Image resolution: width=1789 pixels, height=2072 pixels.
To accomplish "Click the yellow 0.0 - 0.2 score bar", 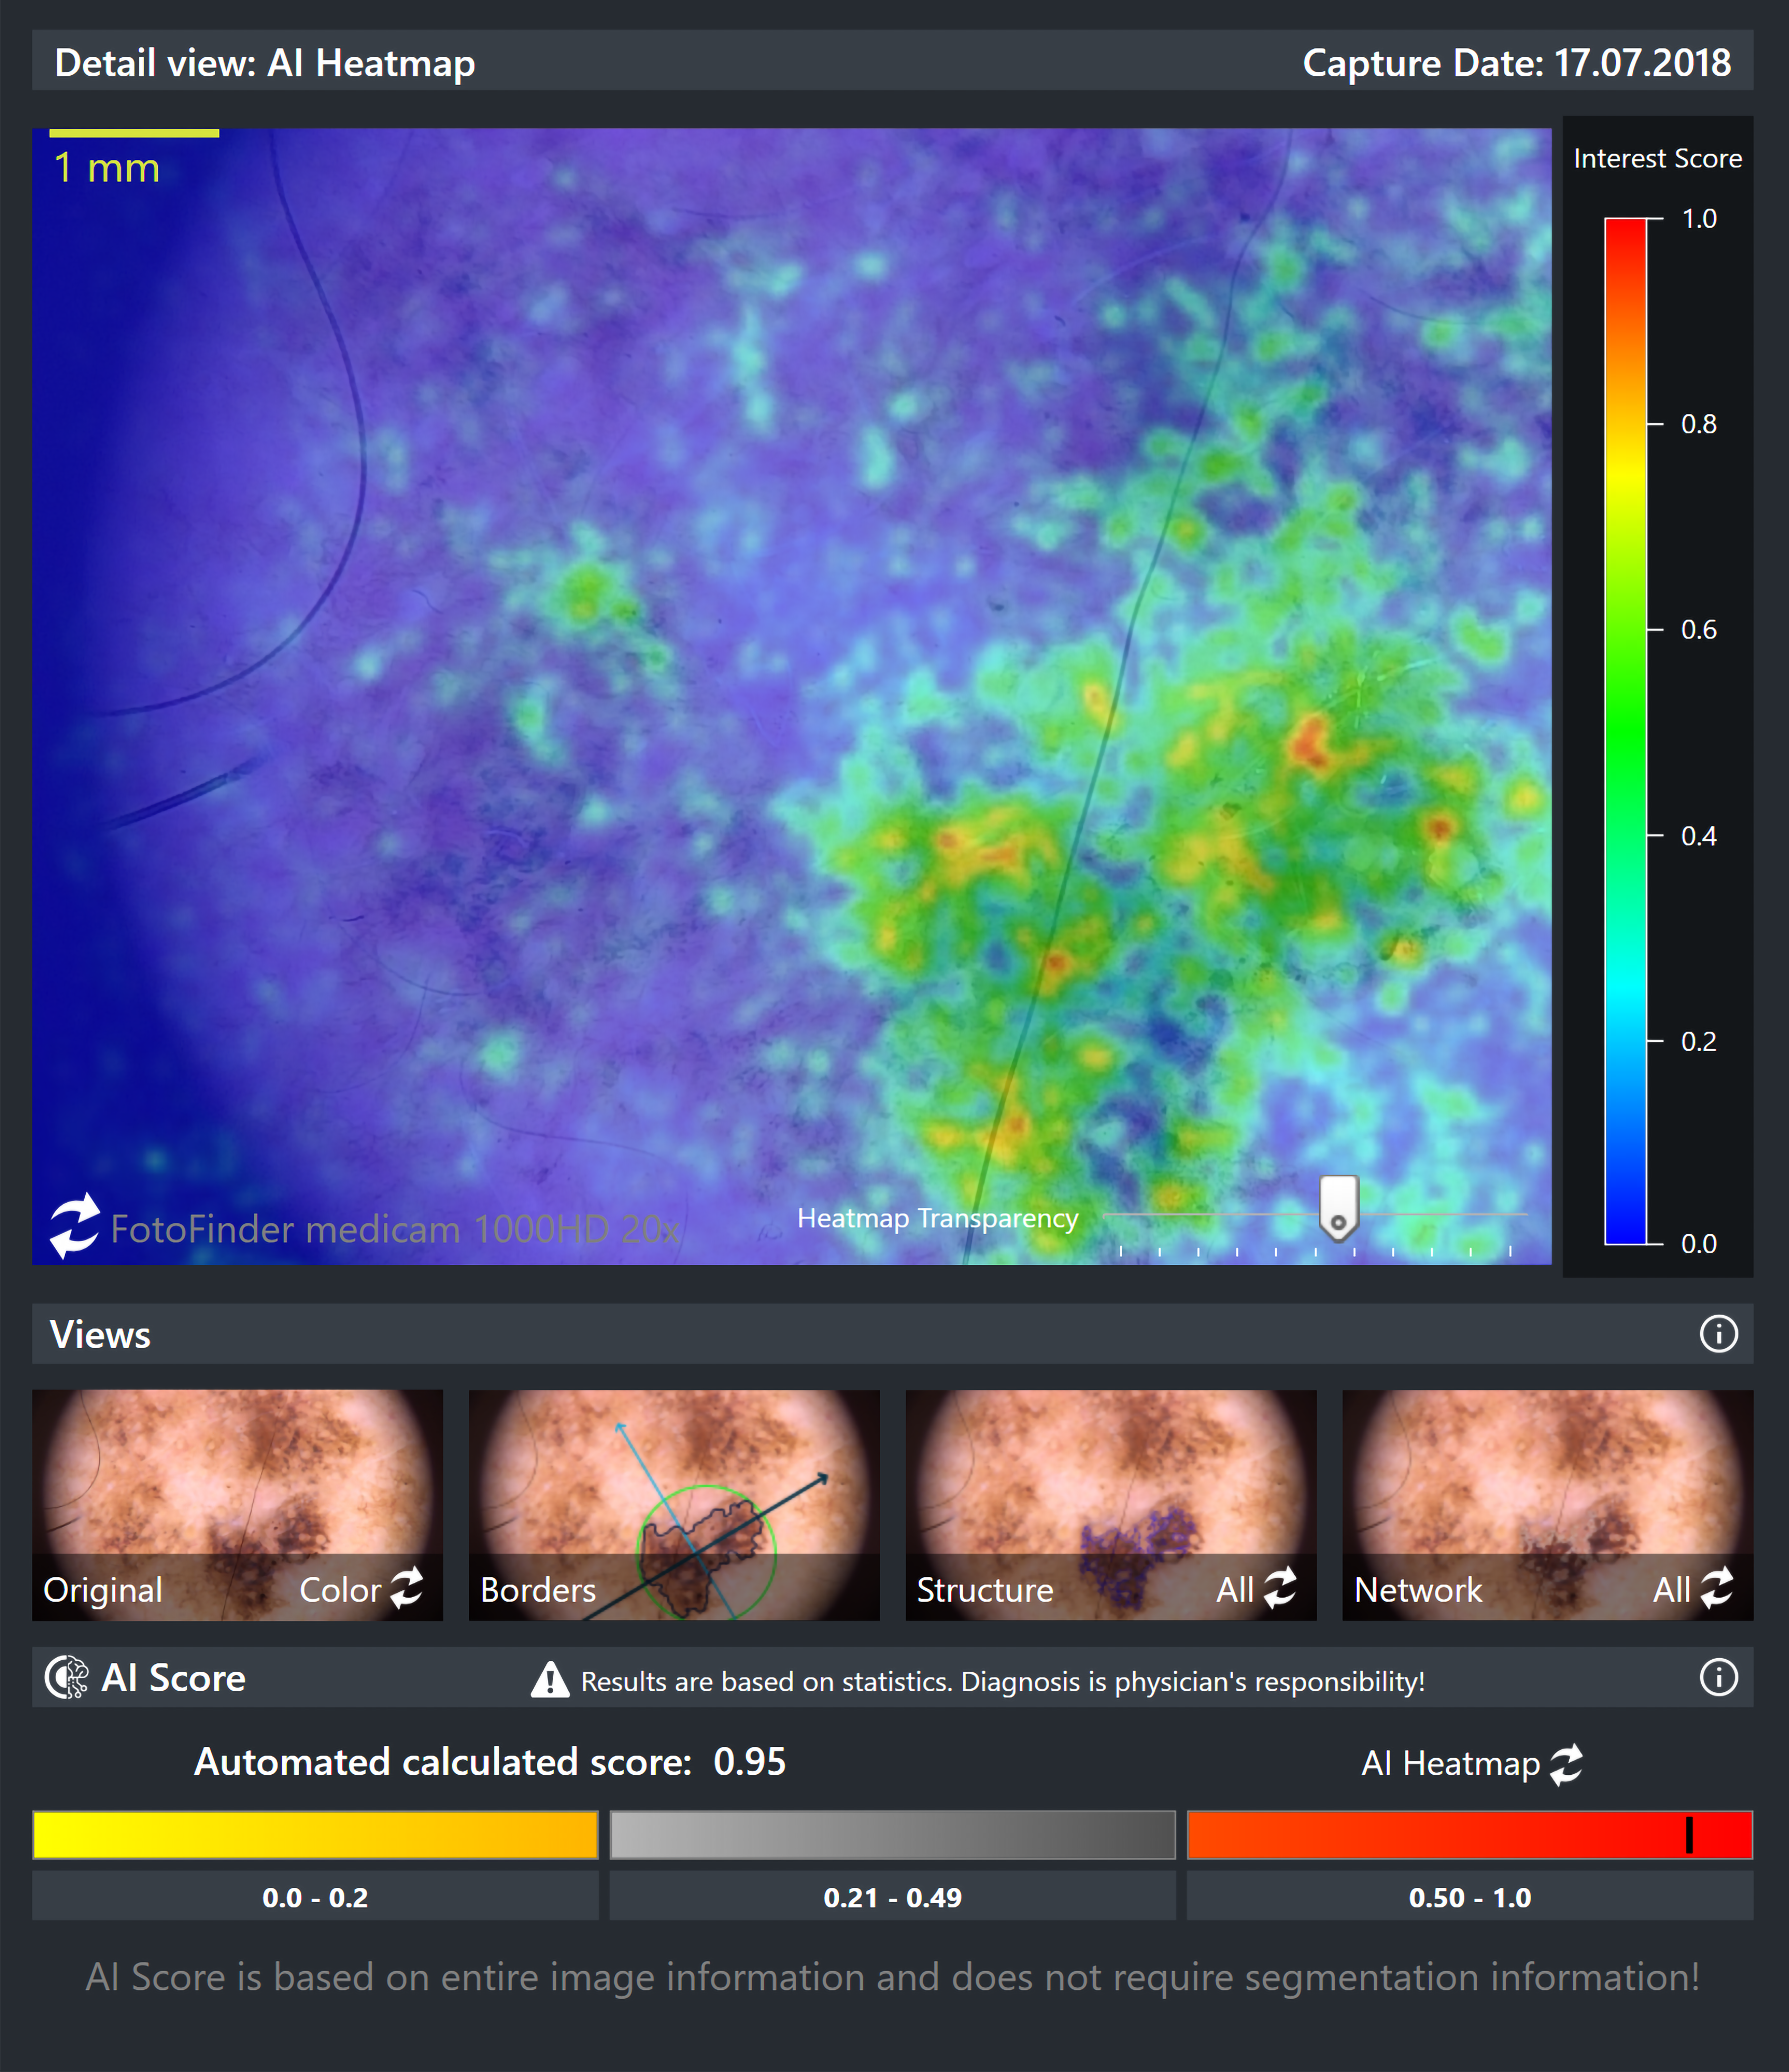I will [x=315, y=1835].
